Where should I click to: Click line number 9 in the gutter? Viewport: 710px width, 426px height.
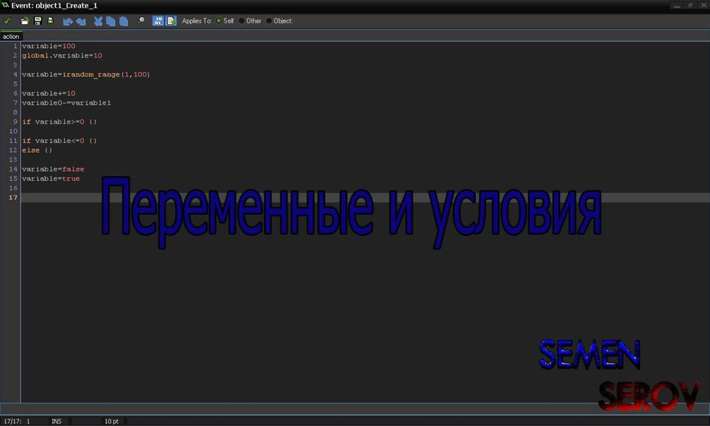click(x=15, y=122)
